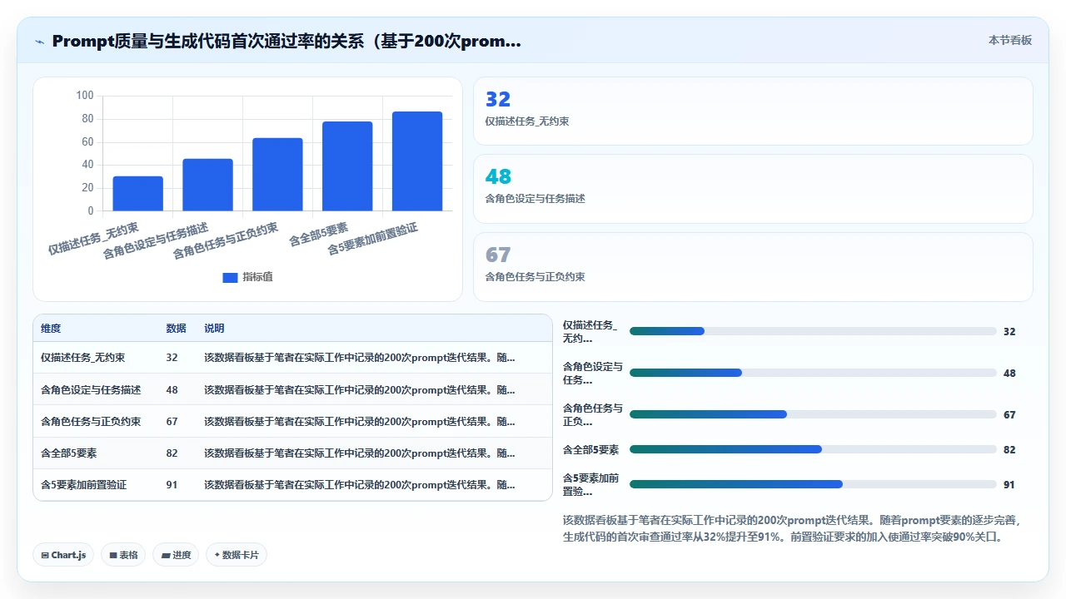
Task: Toggle the 指标值 legend swatch under the chart
Action: tap(230, 277)
